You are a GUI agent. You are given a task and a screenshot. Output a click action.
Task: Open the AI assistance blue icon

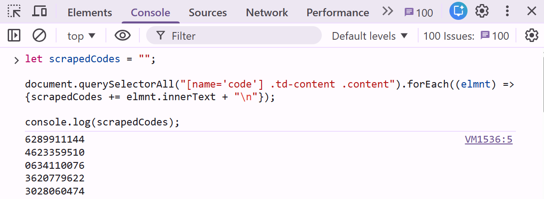coord(458,12)
